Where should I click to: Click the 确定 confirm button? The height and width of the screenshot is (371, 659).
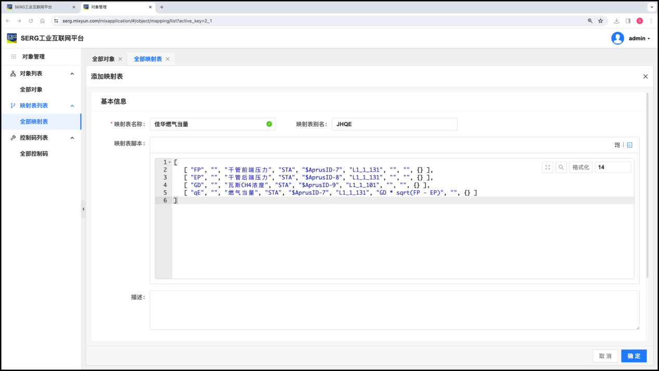click(634, 356)
